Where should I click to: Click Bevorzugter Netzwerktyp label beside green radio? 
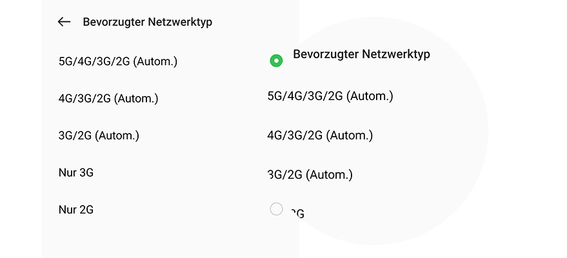point(361,54)
